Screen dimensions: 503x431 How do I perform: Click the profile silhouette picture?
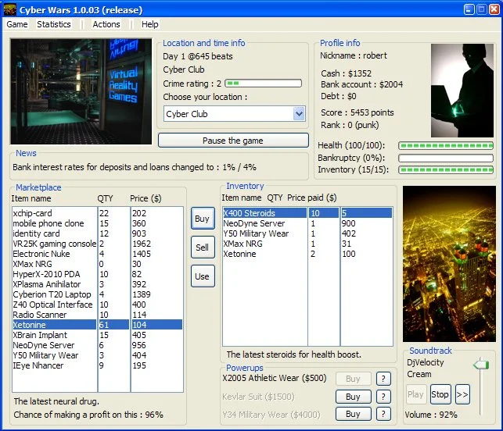pos(462,90)
